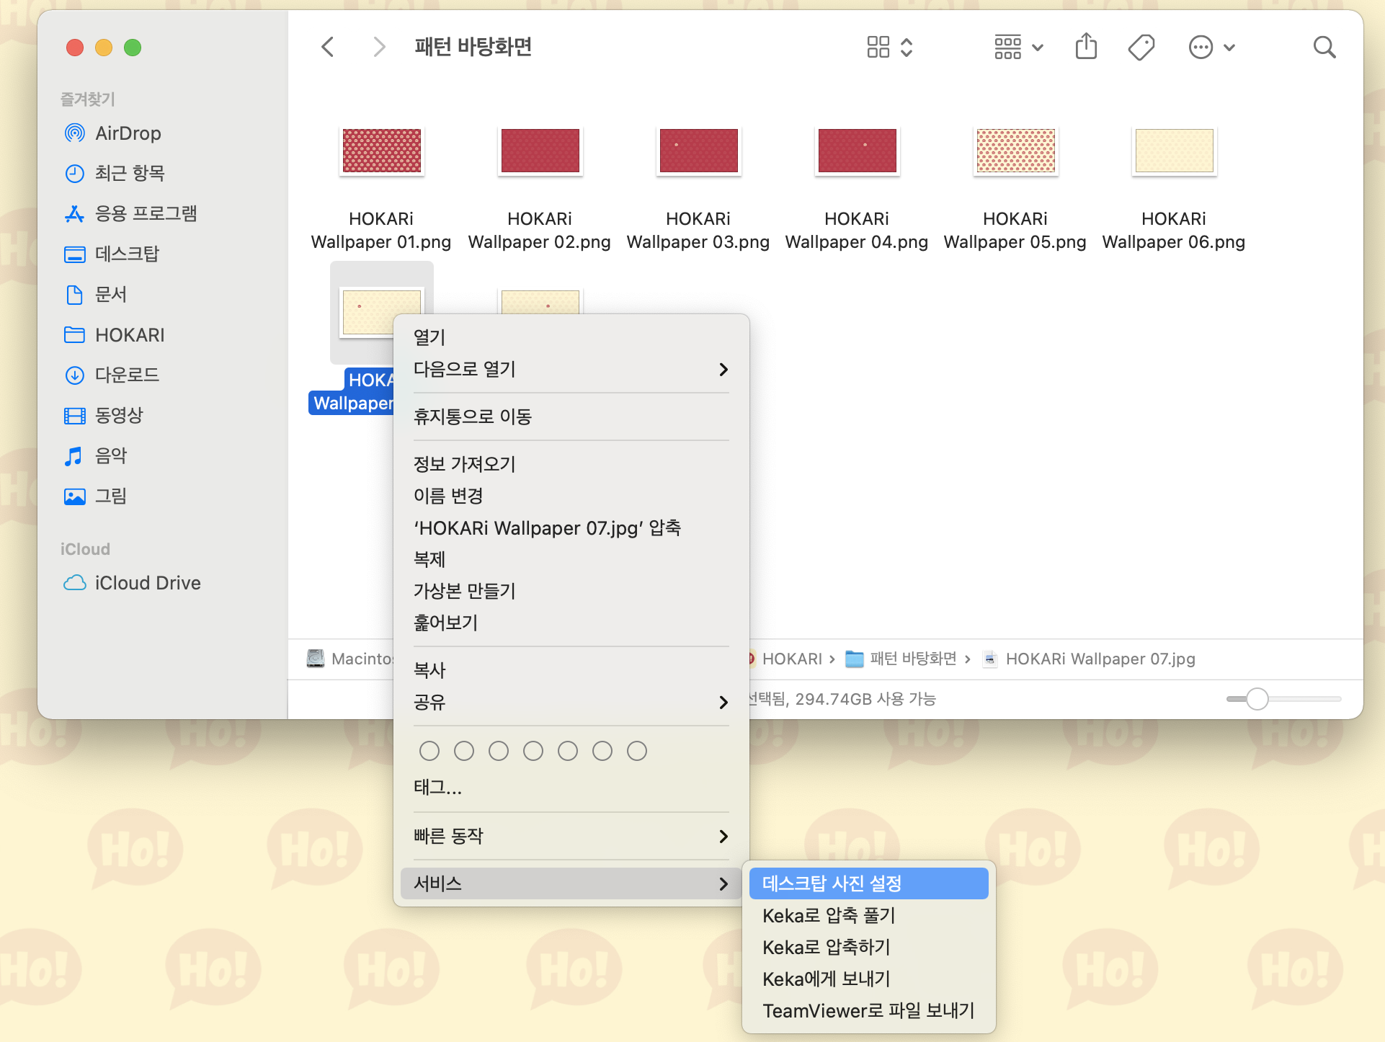This screenshot has height=1042, width=1385.
Task: Choose Keka로 압축 풀기 service
Action: click(x=868, y=915)
